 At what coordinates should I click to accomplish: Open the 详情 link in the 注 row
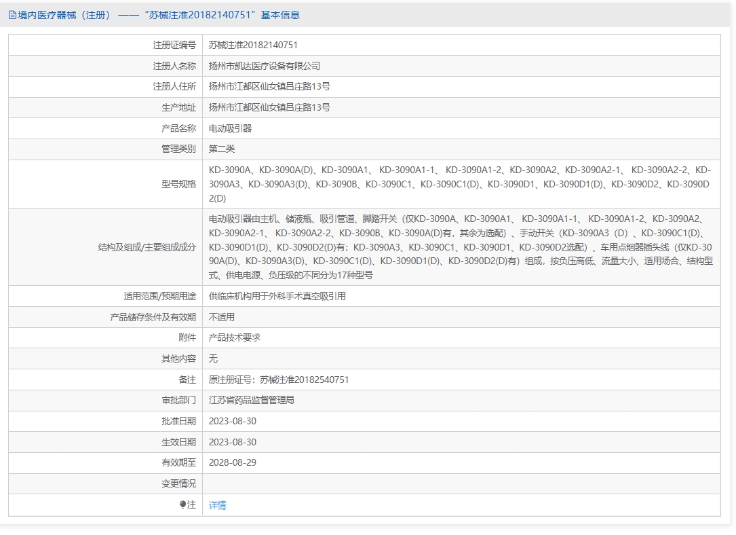(217, 505)
